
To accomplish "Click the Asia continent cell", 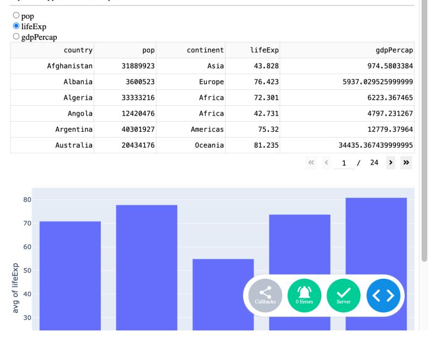I will (x=191, y=66).
